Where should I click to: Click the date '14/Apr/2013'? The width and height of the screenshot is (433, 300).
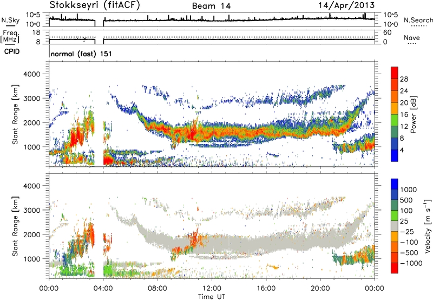click(x=347, y=5)
